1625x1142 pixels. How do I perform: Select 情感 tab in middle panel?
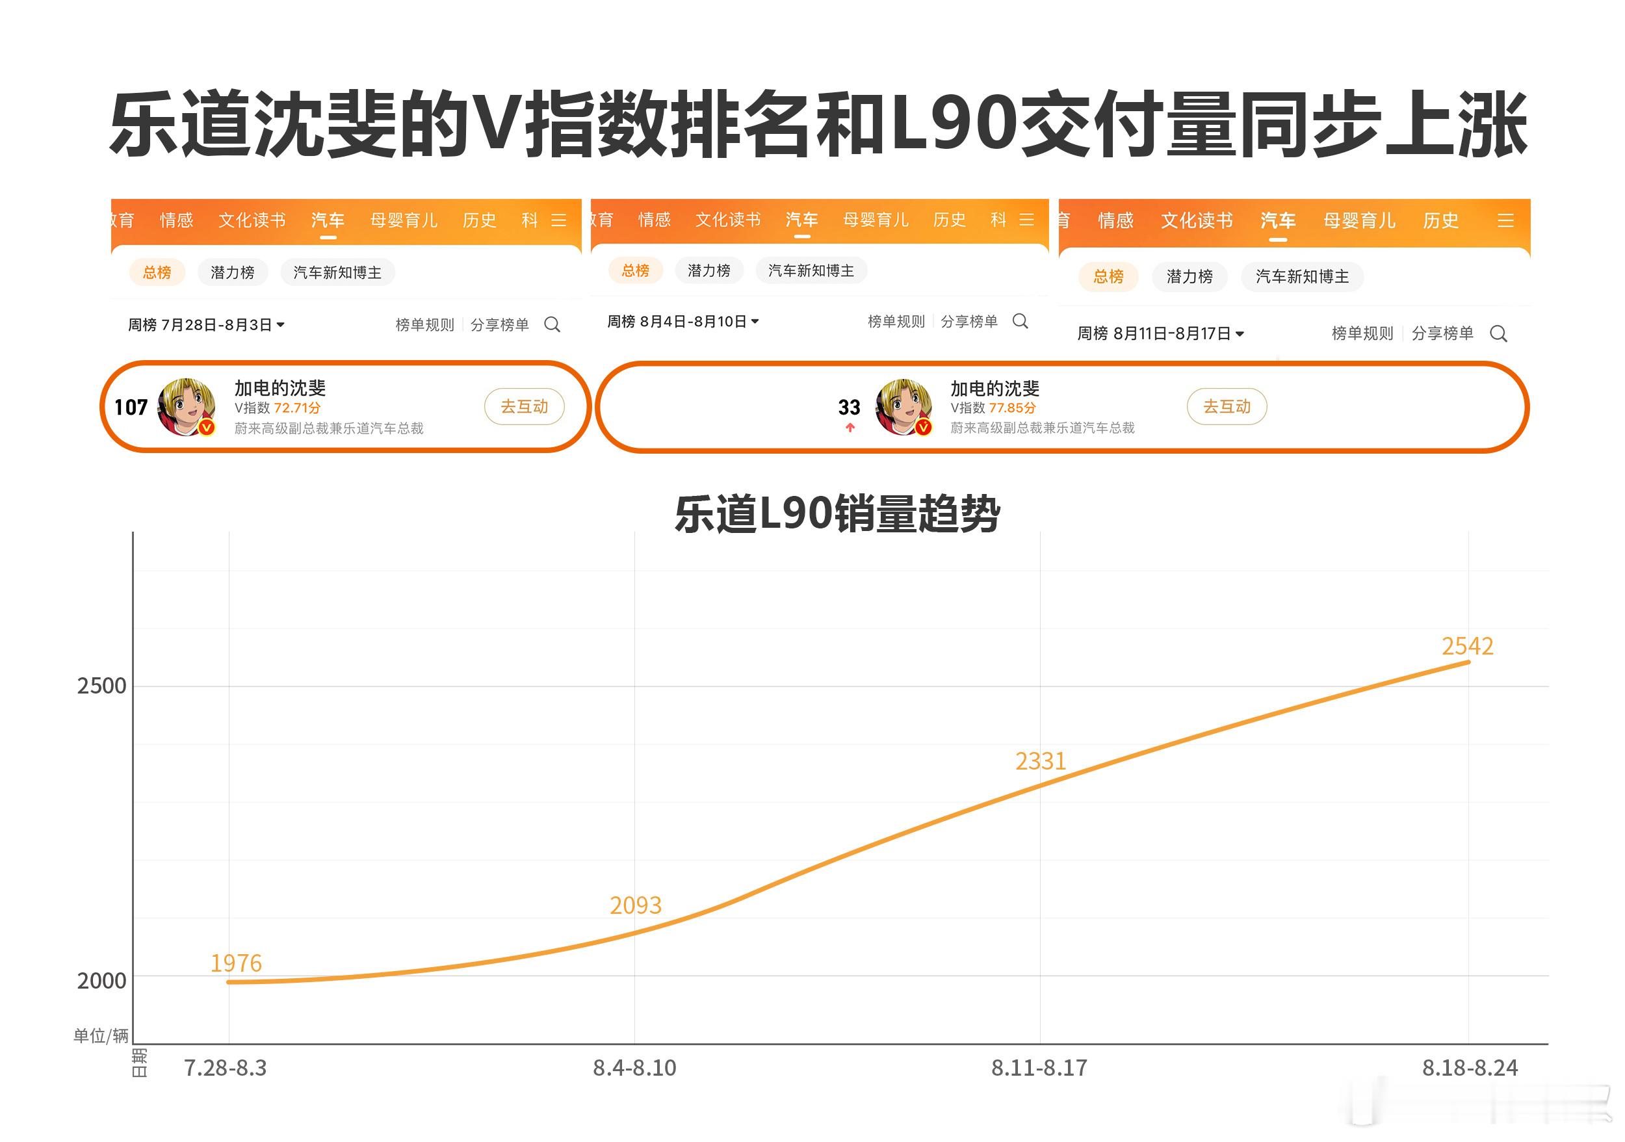[654, 219]
